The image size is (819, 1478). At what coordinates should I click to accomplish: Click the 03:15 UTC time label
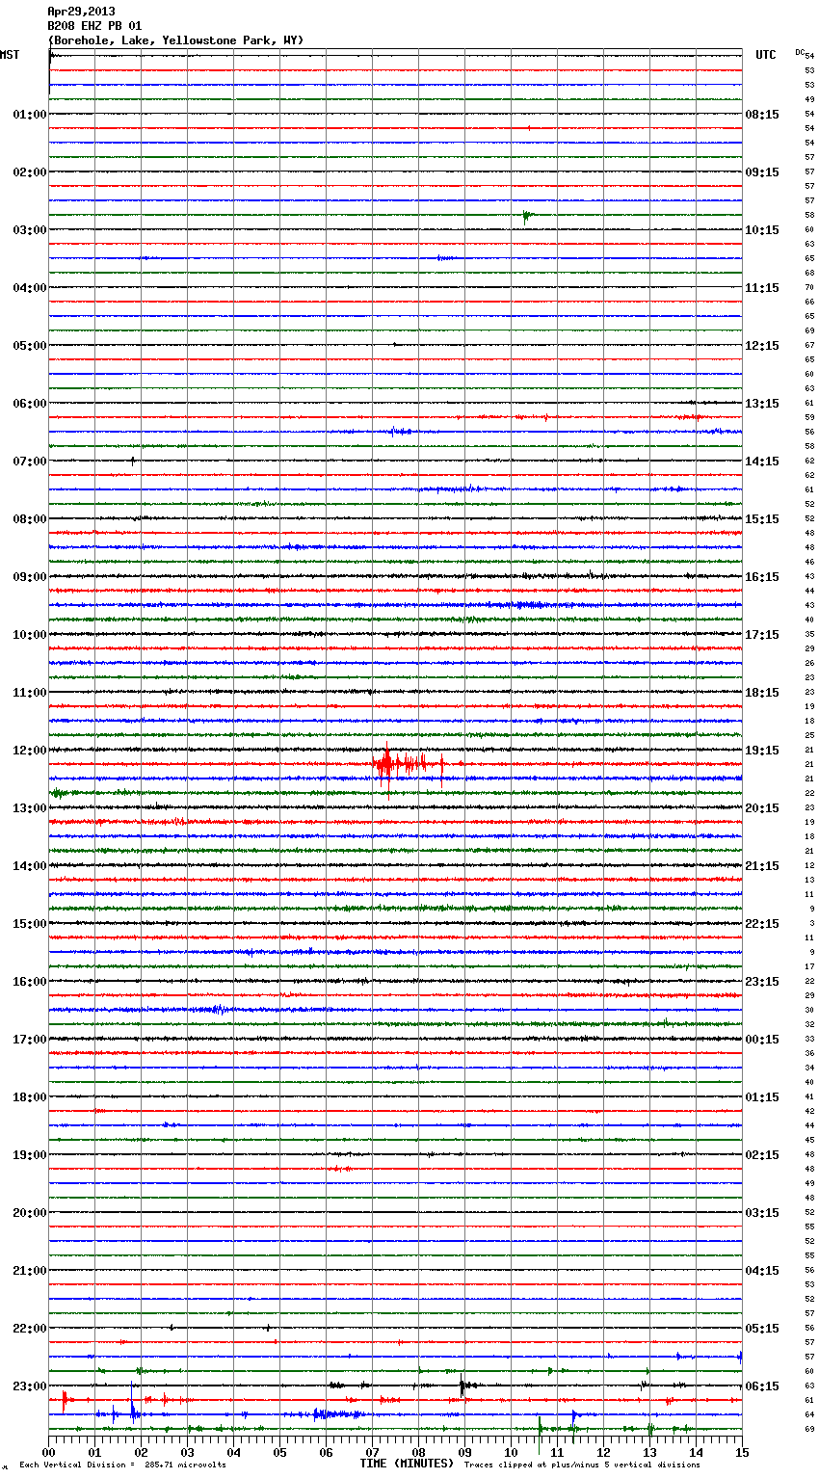[761, 1213]
